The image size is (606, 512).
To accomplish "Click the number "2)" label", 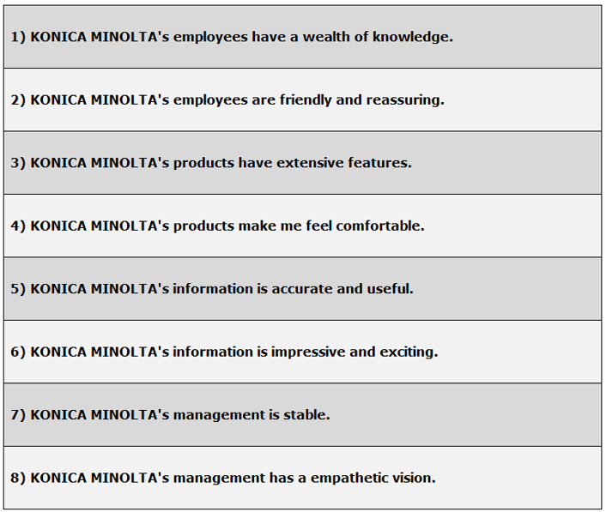I will click(18, 99).
